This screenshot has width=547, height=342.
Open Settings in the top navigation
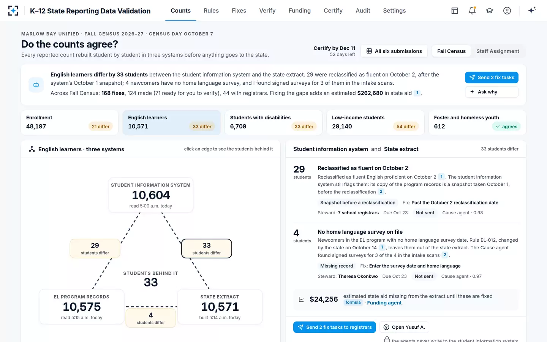394,11
